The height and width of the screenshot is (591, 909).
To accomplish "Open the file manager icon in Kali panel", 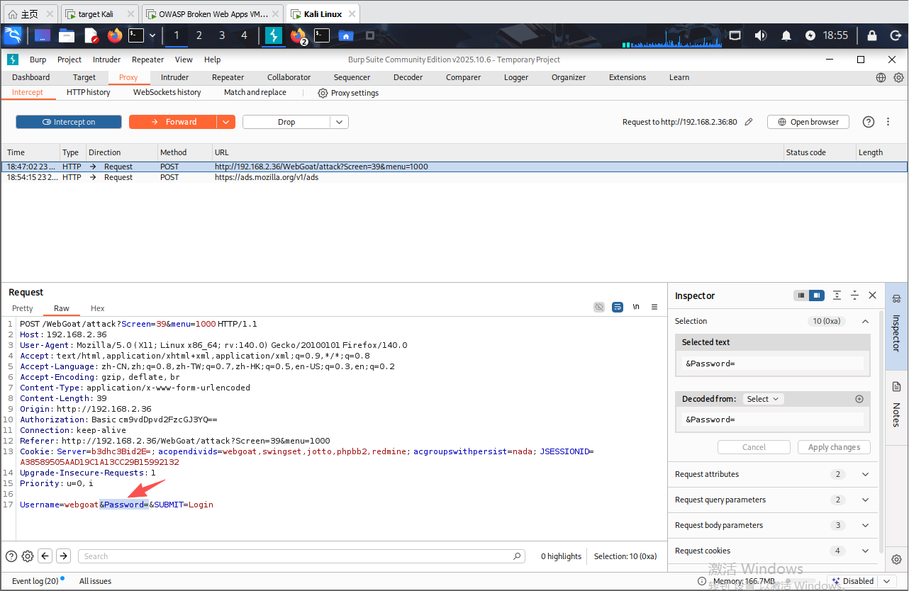I will (67, 35).
